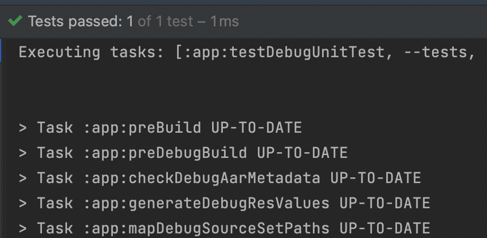Click the ':app:generateDebugResValues' task name
The height and width of the screenshot is (238, 487).
click(206, 203)
